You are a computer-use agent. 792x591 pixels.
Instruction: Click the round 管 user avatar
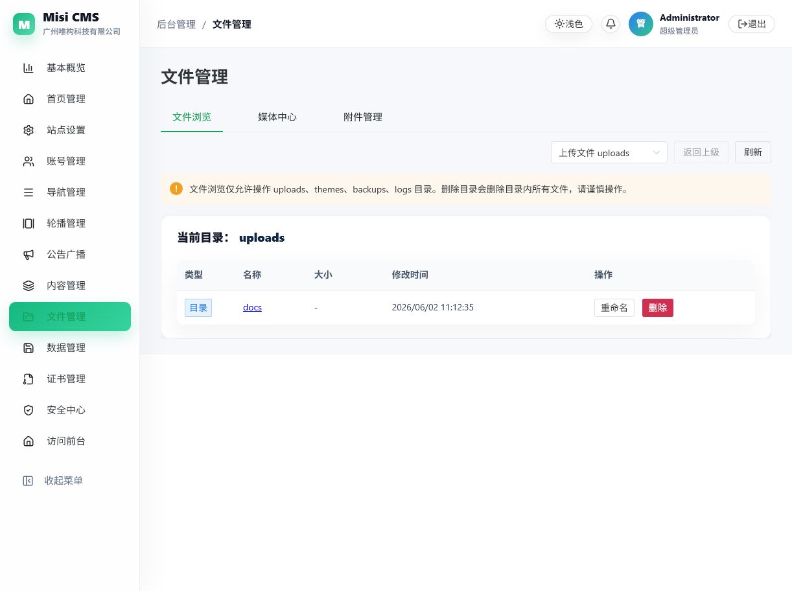click(641, 24)
